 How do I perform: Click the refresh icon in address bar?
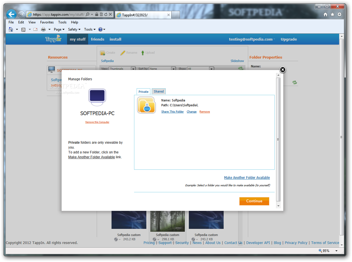click(x=106, y=14)
